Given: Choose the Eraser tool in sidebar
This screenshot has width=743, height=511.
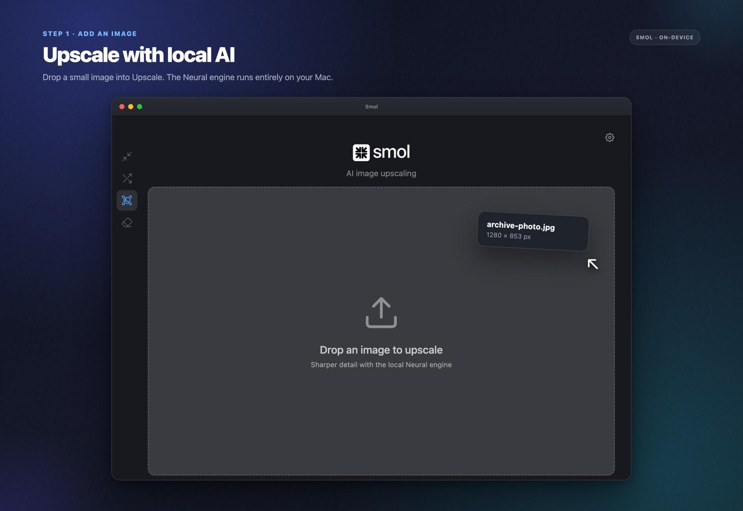Looking at the screenshot, I should pos(127,223).
